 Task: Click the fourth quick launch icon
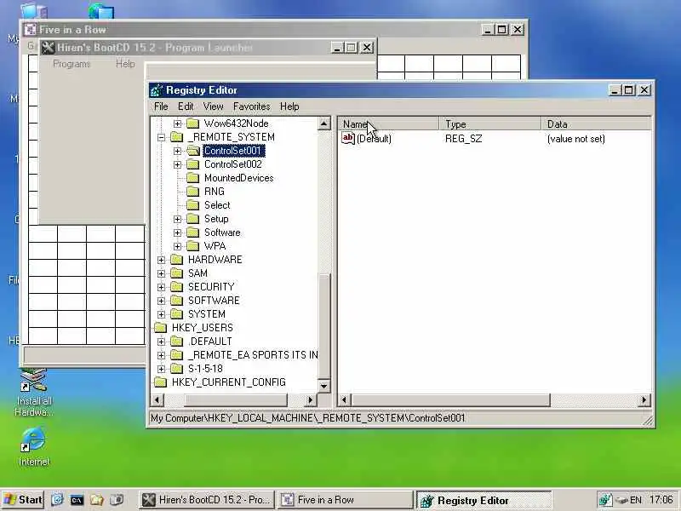click(117, 500)
